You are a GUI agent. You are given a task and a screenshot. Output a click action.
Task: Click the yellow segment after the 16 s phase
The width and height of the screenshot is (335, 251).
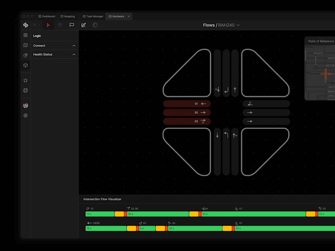pos(131,228)
